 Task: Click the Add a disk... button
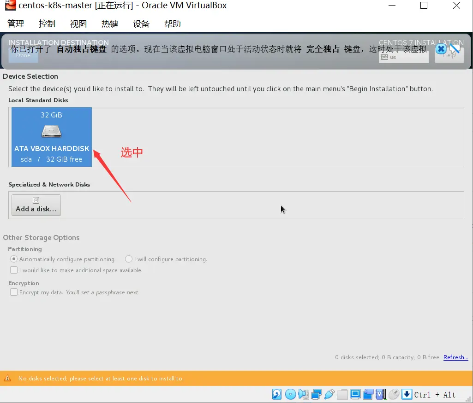[x=36, y=205]
